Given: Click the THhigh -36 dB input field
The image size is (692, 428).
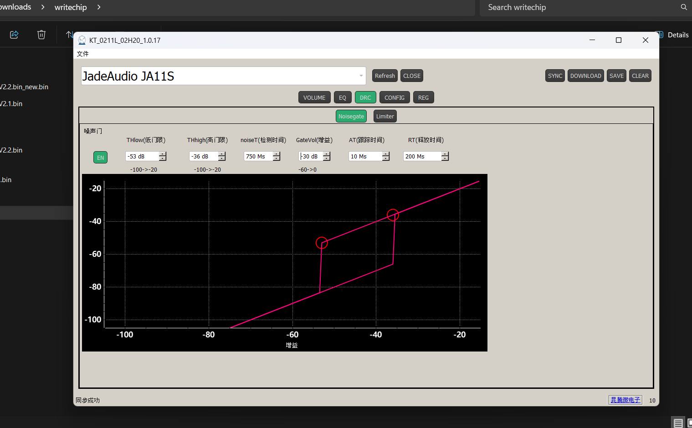Looking at the screenshot, I should [x=204, y=156].
